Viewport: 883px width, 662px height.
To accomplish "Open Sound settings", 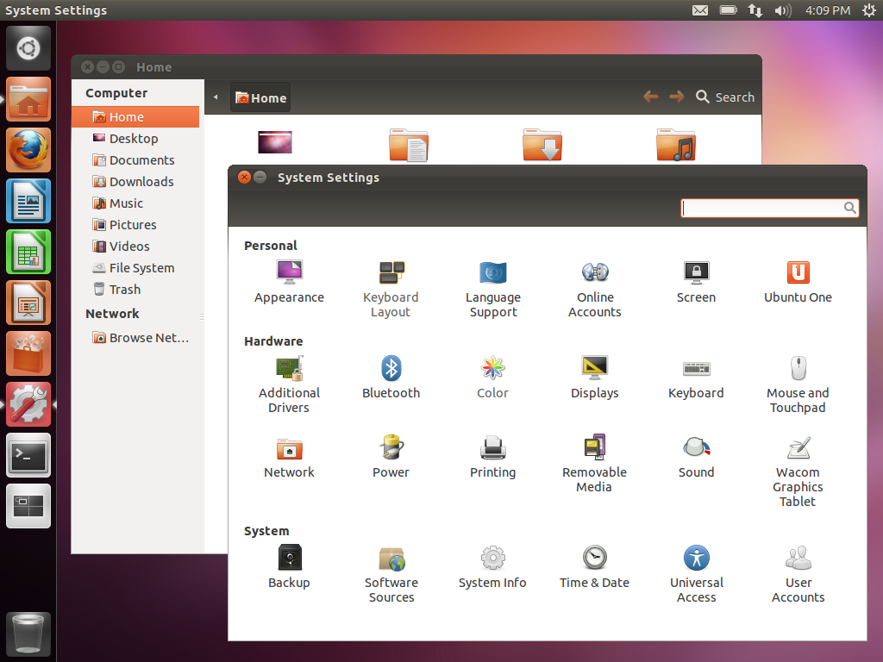I will pyautogui.click(x=696, y=457).
